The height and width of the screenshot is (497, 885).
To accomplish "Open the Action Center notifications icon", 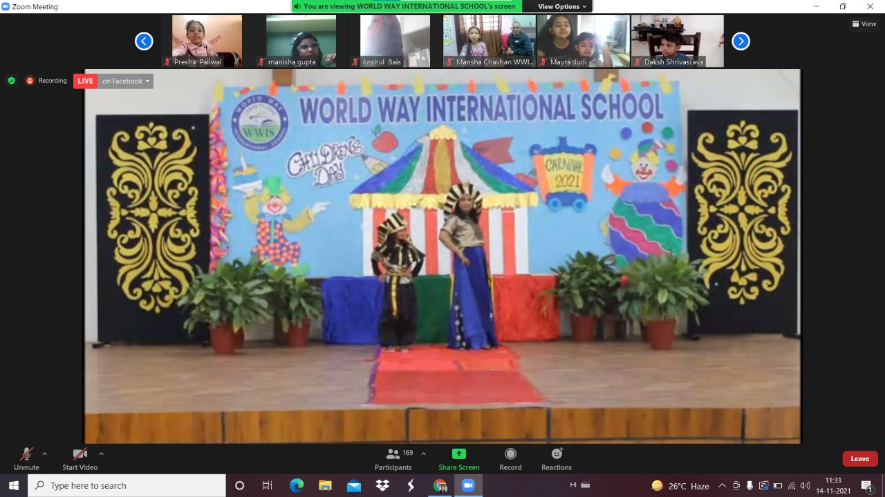I will pyautogui.click(x=867, y=486).
